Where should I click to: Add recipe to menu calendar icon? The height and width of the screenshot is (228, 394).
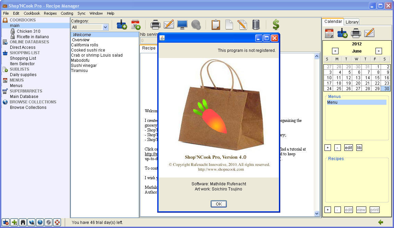click(x=136, y=25)
